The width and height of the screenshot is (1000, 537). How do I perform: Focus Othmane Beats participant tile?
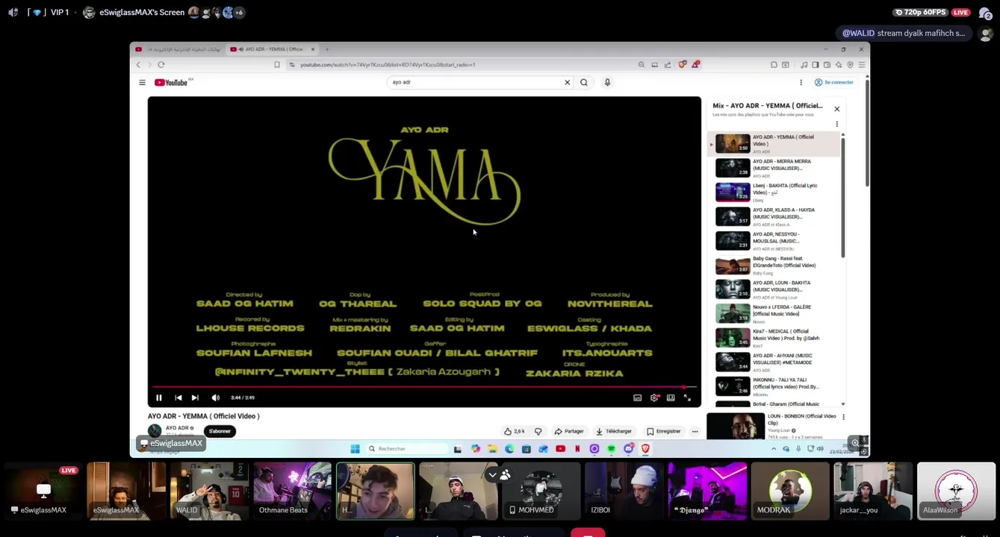292,491
